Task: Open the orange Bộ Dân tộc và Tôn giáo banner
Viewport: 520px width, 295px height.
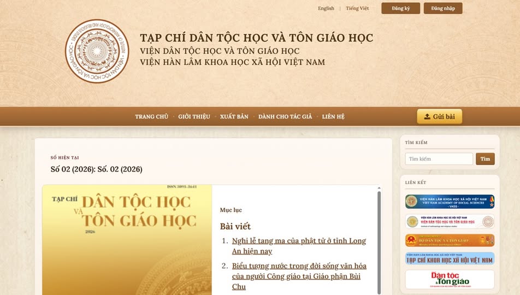Action: (450, 240)
